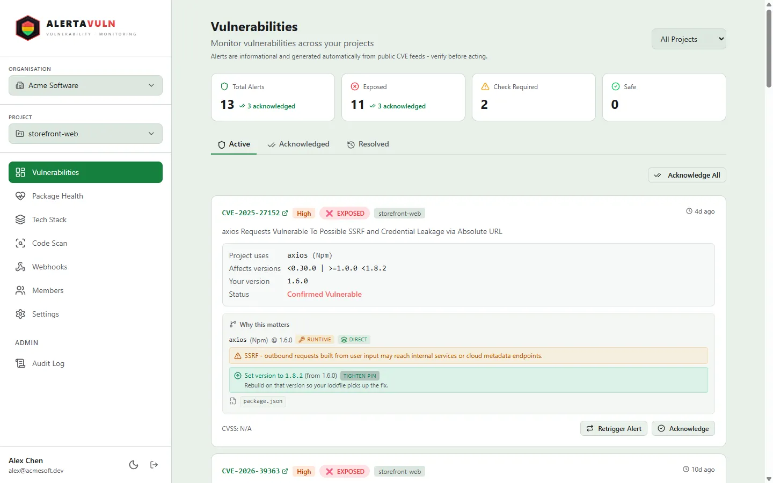Click the DIRECT dependency badge
Image resolution: width=773 pixels, height=483 pixels.
tap(354, 340)
